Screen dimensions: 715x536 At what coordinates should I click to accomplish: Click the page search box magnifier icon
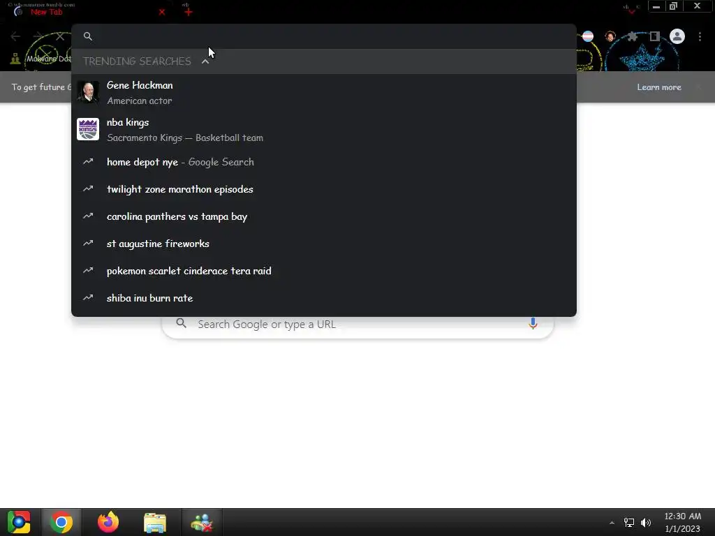click(181, 324)
